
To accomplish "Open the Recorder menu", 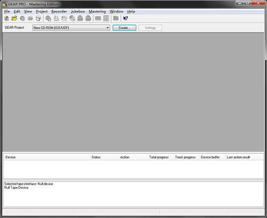I will tap(59, 11).
